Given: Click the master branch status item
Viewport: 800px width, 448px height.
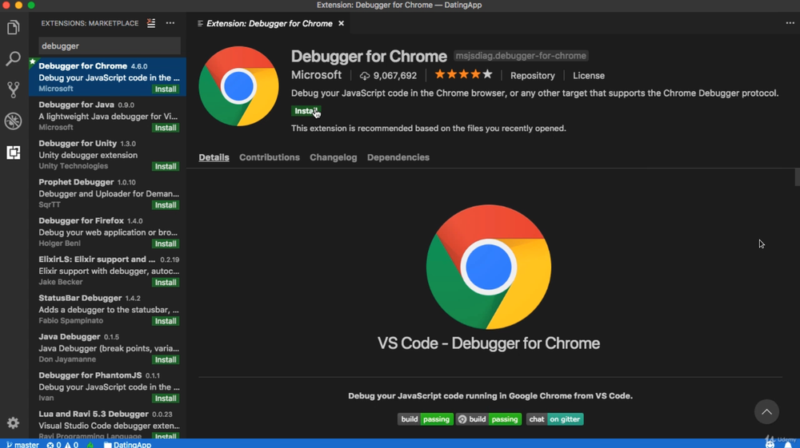Looking at the screenshot, I should tap(22, 444).
